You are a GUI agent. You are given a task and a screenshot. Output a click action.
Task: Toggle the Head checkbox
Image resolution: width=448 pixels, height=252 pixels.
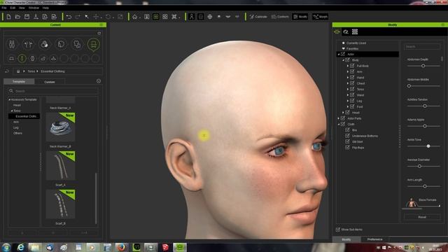tap(348, 112)
